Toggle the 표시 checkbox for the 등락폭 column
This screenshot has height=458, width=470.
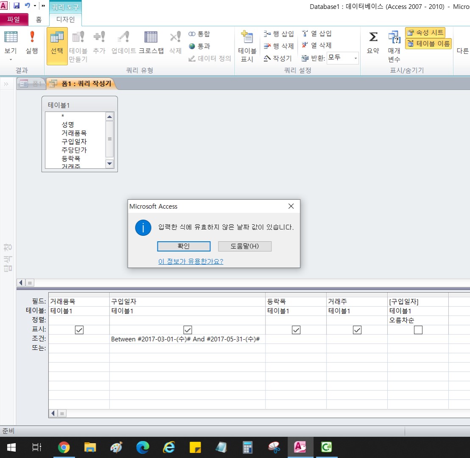click(x=296, y=330)
